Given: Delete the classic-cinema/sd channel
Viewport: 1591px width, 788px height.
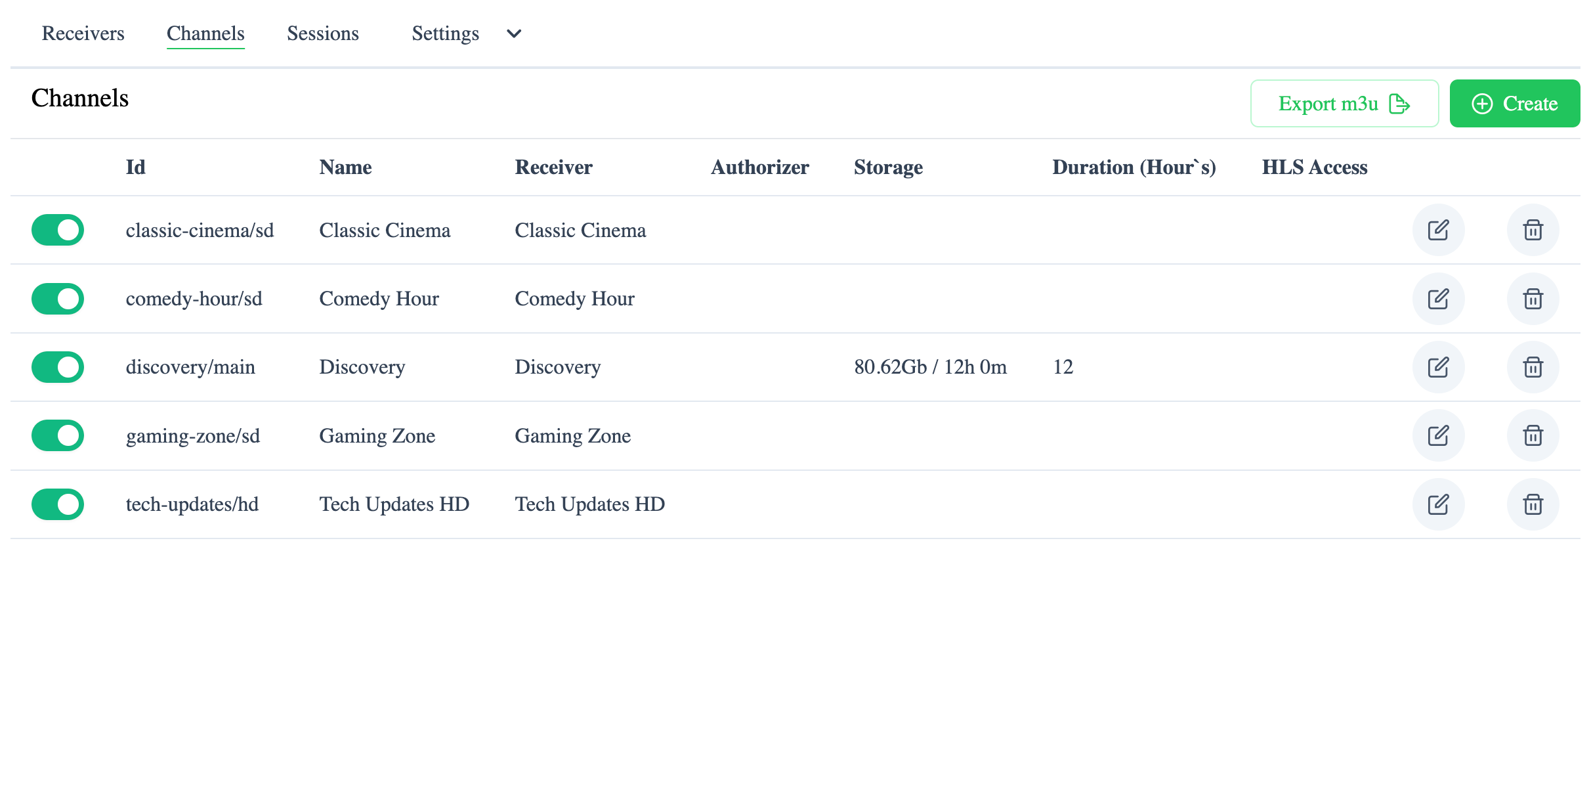Looking at the screenshot, I should pos(1533,230).
